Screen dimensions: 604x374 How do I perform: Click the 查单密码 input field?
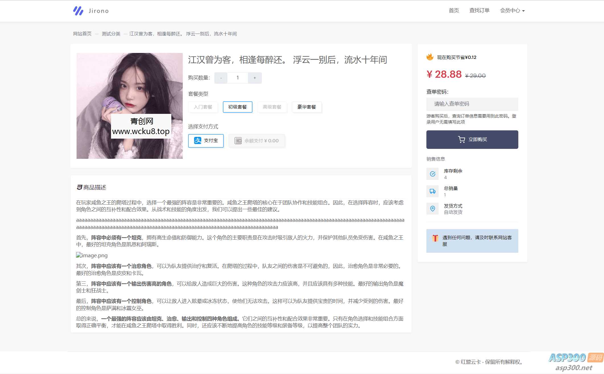point(472,104)
